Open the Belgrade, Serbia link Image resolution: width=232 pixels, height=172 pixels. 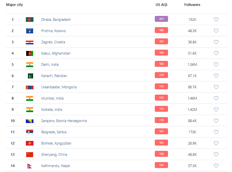coord(54,132)
